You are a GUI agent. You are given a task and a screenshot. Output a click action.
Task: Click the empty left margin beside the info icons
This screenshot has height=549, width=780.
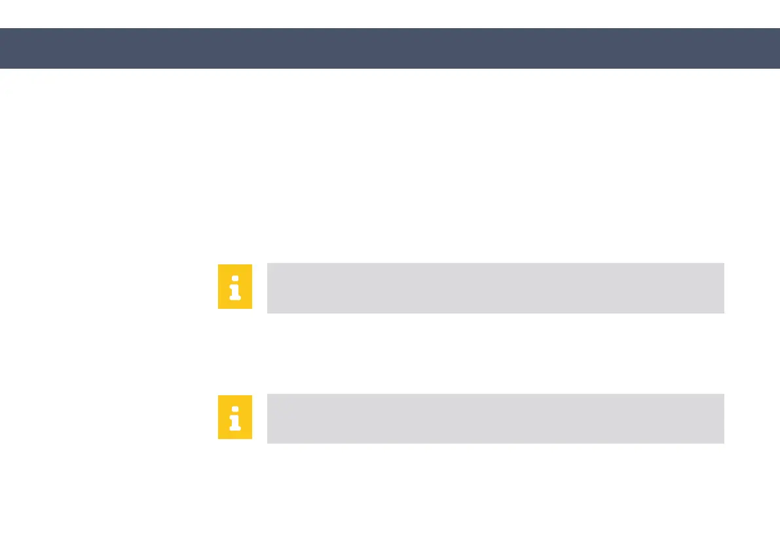(105, 353)
